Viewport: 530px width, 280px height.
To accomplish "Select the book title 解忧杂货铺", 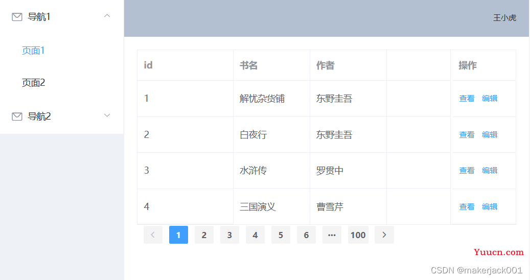I will point(262,98).
